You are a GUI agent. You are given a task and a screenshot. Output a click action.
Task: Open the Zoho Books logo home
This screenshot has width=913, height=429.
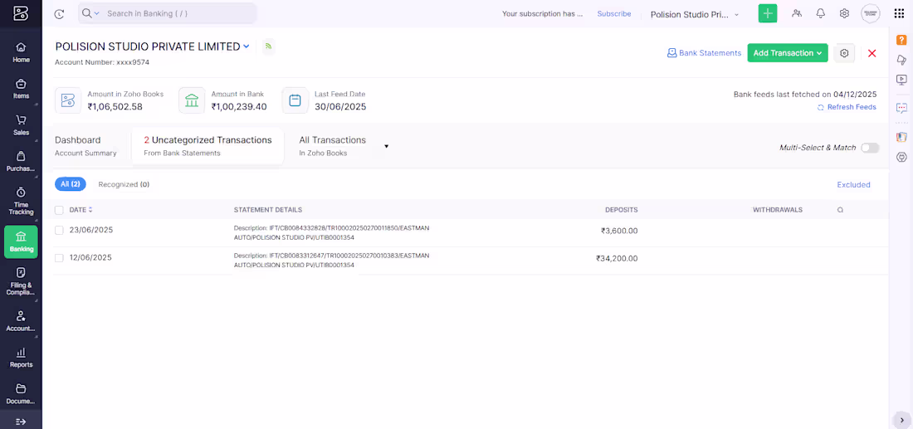pyautogui.click(x=21, y=13)
